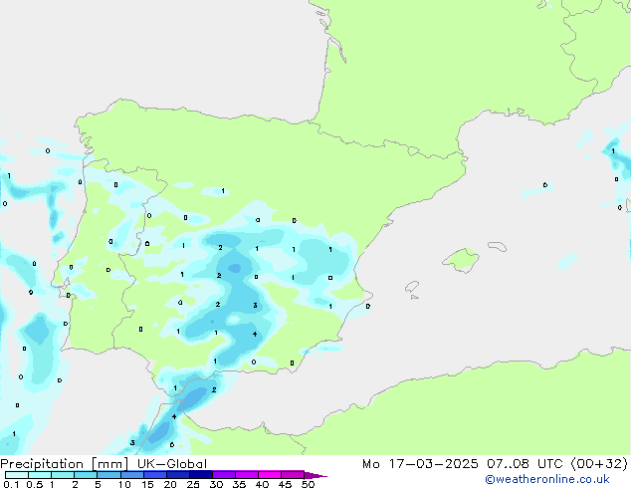631x488 pixels.
Task: Select the 0.1–0.5 mm lightest legend swatch
Action: point(17,475)
